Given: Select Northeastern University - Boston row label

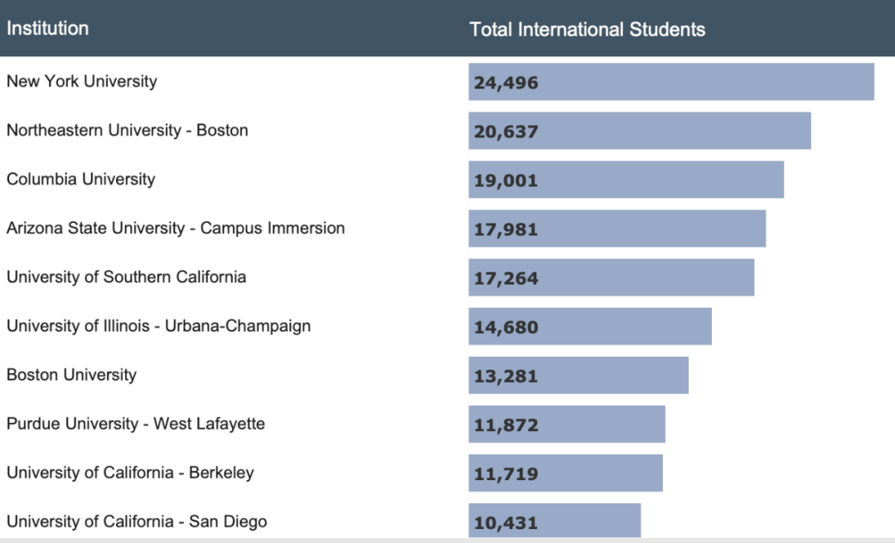Looking at the screenshot, I should pyautogui.click(x=128, y=130).
